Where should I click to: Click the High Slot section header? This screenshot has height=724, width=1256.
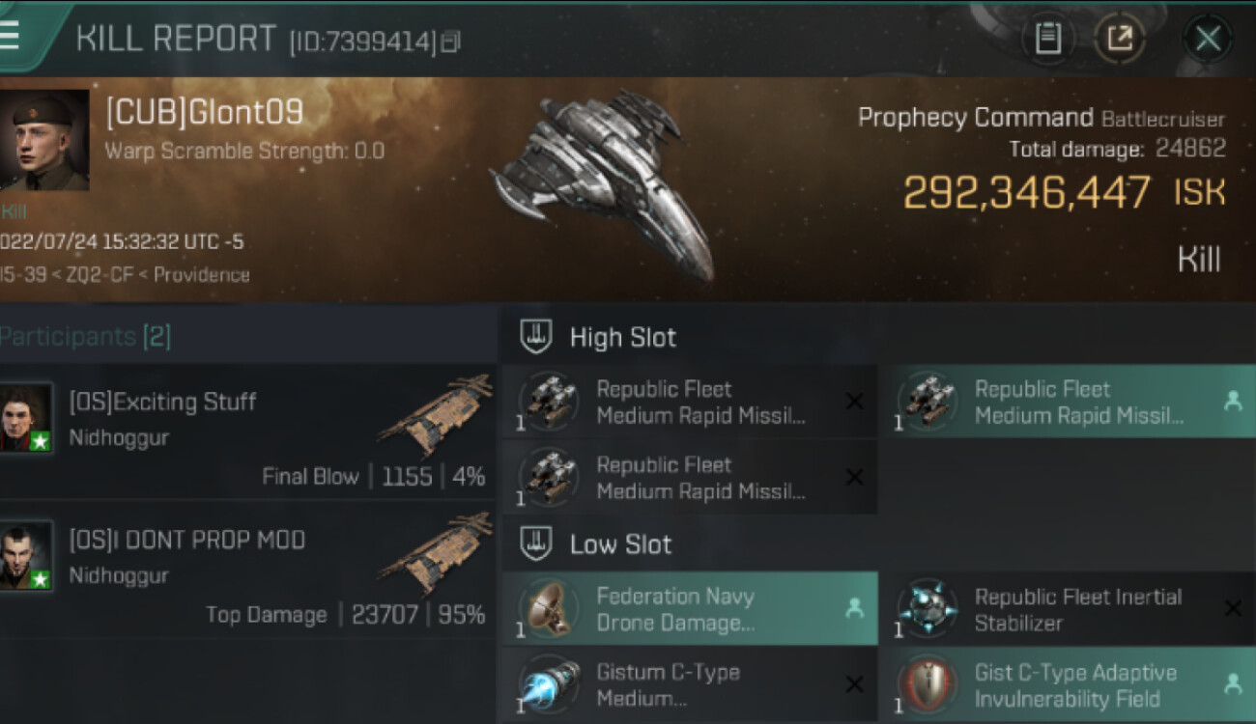pyautogui.click(x=622, y=337)
